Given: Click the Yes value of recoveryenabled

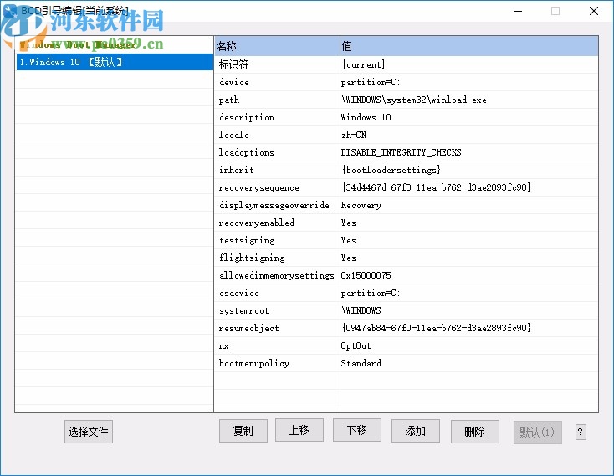Looking at the screenshot, I should [349, 223].
